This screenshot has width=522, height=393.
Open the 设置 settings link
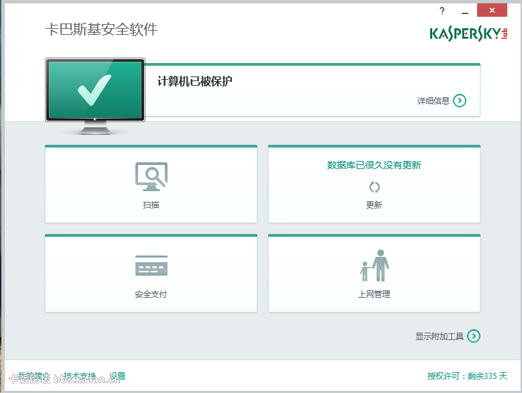pyautogui.click(x=117, y=376)
